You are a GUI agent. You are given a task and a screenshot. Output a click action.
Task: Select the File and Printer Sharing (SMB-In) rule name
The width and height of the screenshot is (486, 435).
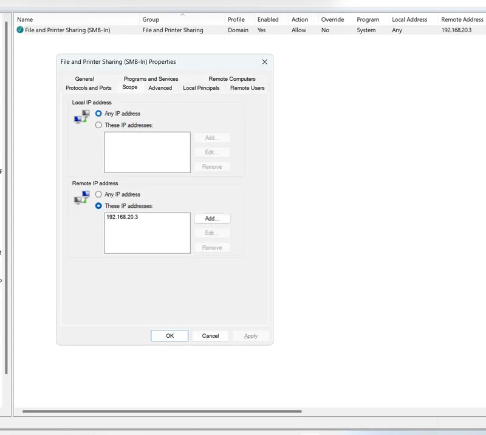67,30
